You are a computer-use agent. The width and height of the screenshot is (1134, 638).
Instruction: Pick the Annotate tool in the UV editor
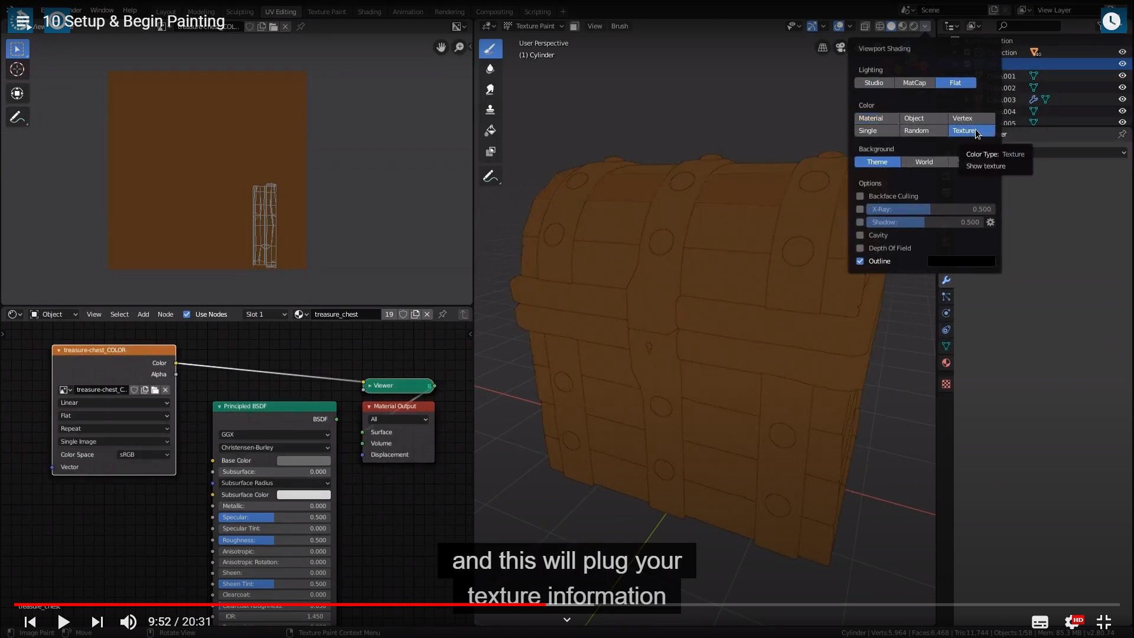[17, 118]
